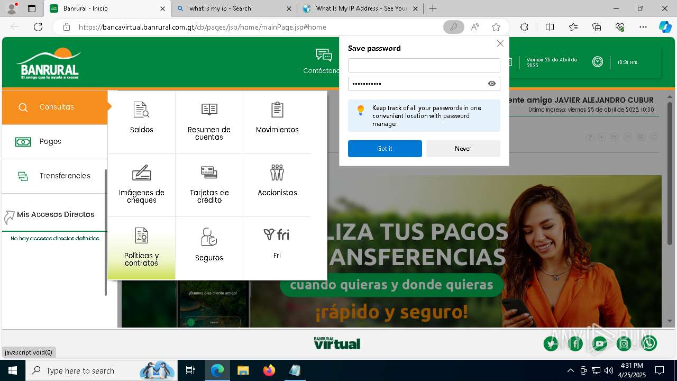Image resolution: width=677 pixels, height=381 pixels.
Task: Open the YouTube social icon
Action: coord(600,344)
